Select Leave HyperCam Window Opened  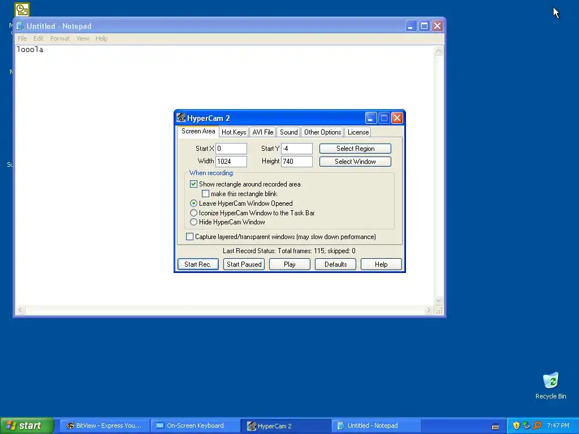(193, 203)
